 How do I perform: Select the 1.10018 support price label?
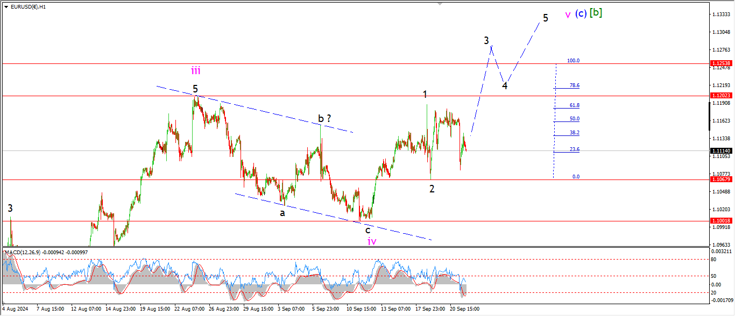tap(721, 221)
